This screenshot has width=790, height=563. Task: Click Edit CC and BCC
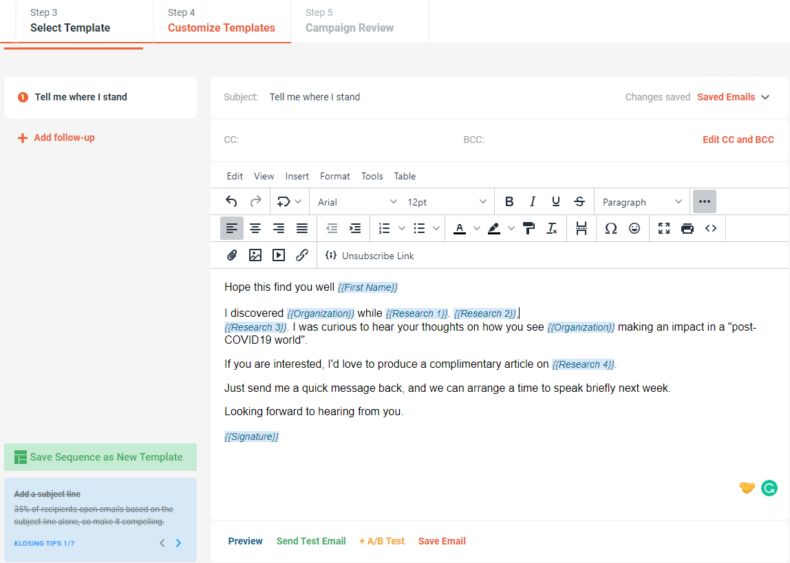point(738,139)
